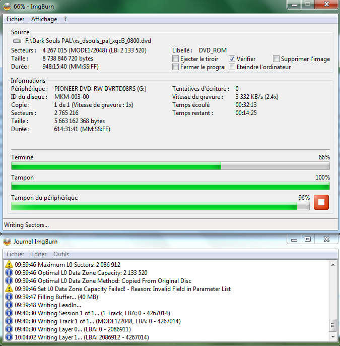The width and height of the screenshot is (340, 346).
Task: Click the Tampon buffer progress bar
Action: click(170, 186)
